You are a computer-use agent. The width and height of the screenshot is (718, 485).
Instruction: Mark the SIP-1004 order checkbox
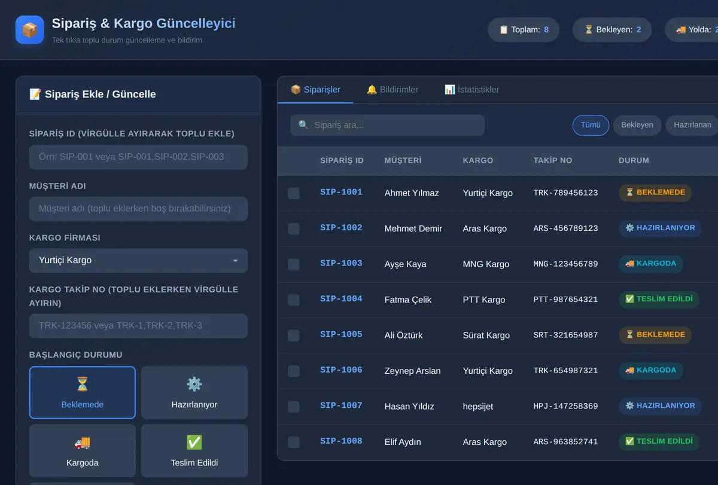(x=294, y=300)
